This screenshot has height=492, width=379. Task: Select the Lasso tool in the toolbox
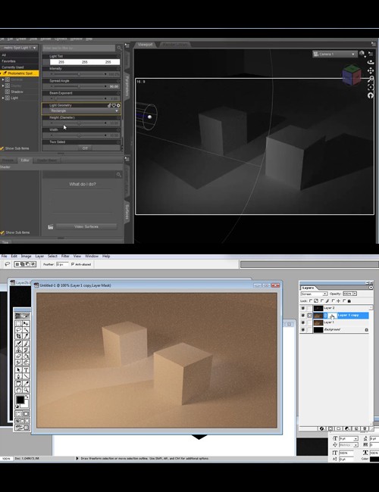pyautogui.click(x=18, y=329)
